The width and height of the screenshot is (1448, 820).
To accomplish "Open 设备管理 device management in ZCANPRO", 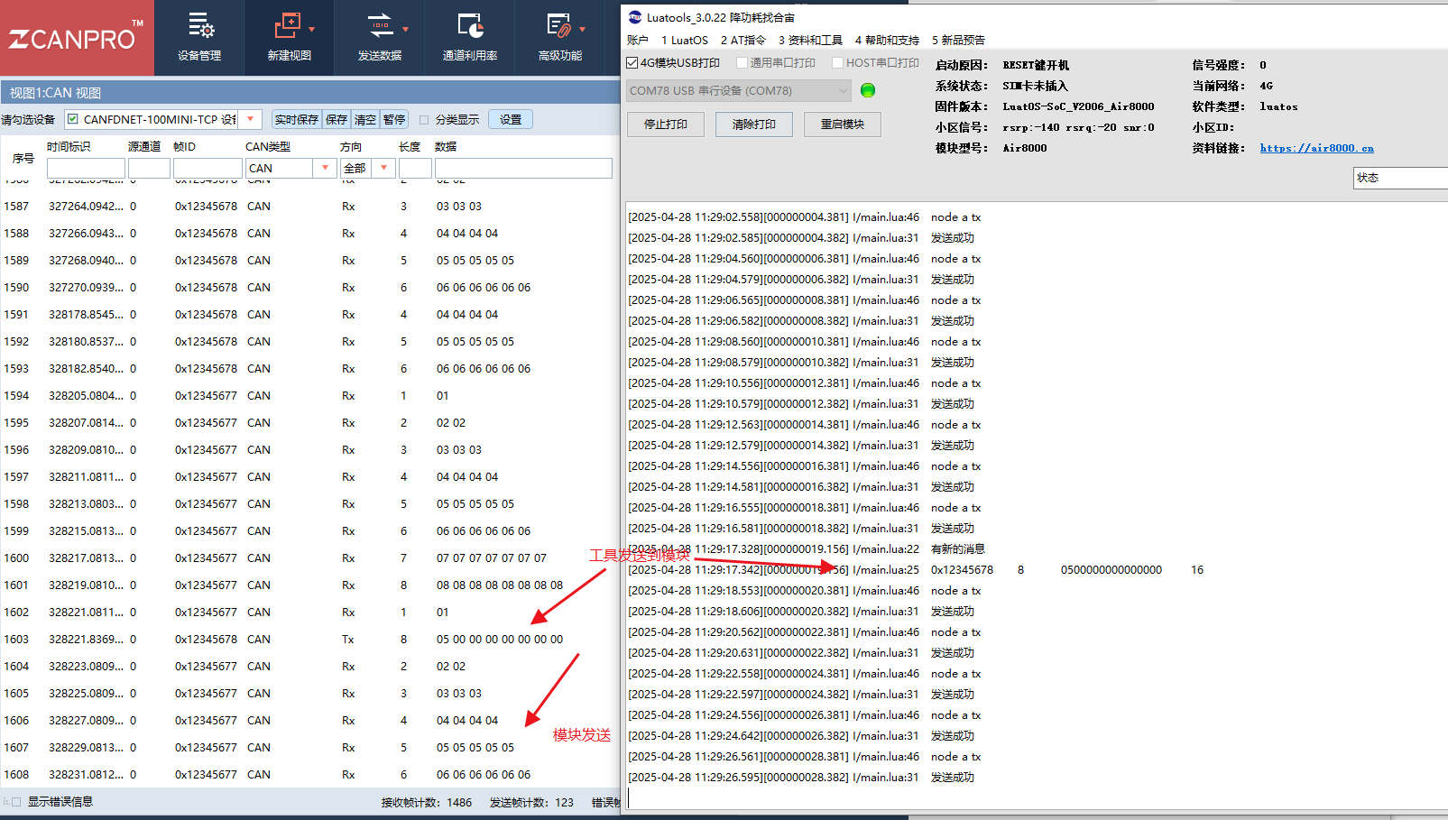I will [199, 37].
